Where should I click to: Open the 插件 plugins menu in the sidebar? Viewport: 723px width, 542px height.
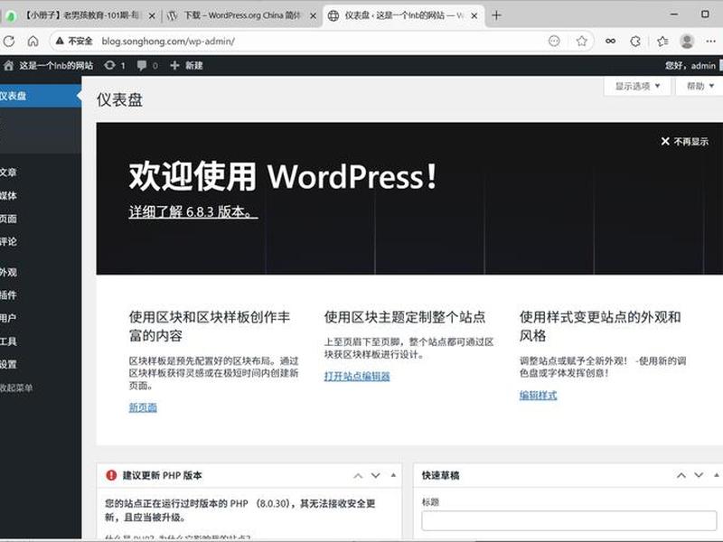(39, 295)
